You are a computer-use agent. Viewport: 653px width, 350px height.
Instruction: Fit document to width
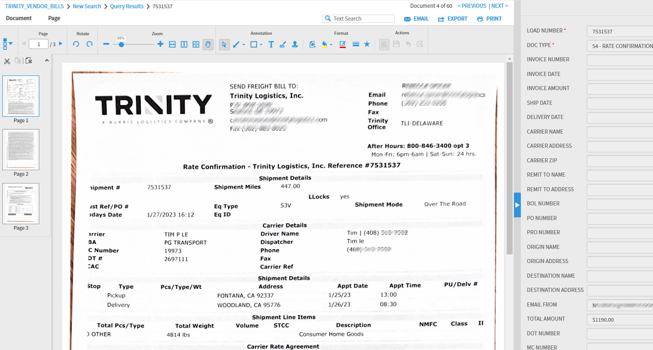(x=172, y=44)
